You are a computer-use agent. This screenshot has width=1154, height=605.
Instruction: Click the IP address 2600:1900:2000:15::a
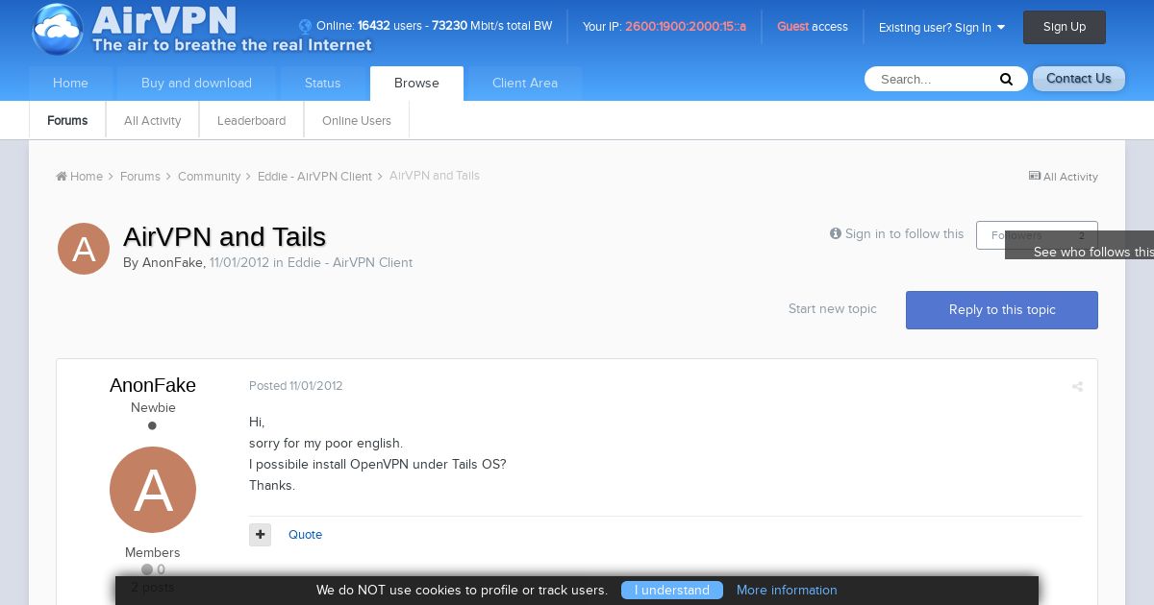click(686, 27)
